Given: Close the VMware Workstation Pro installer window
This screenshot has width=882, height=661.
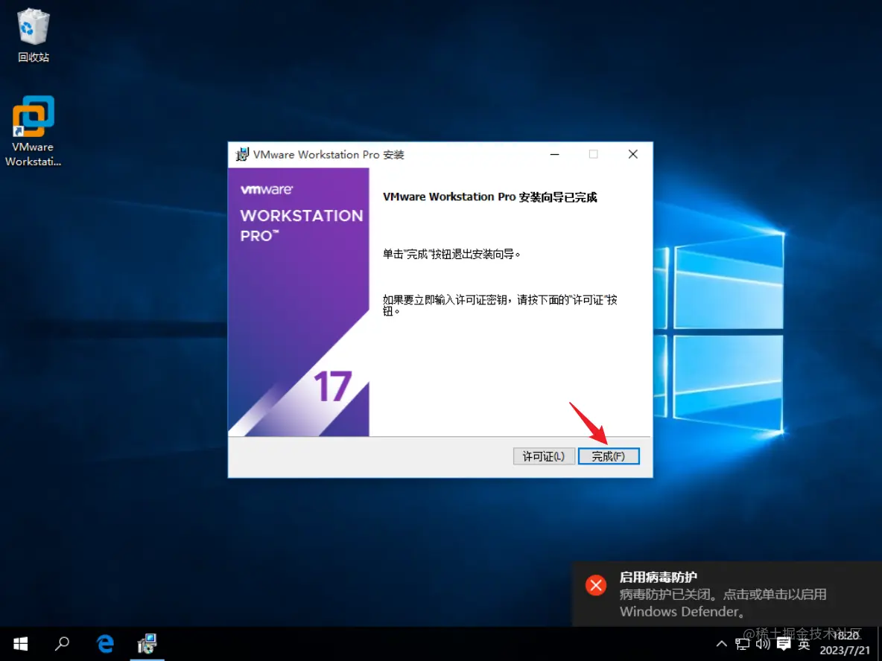Looking at the screenshot, I should pyautogui.click(x=632, y=154).
